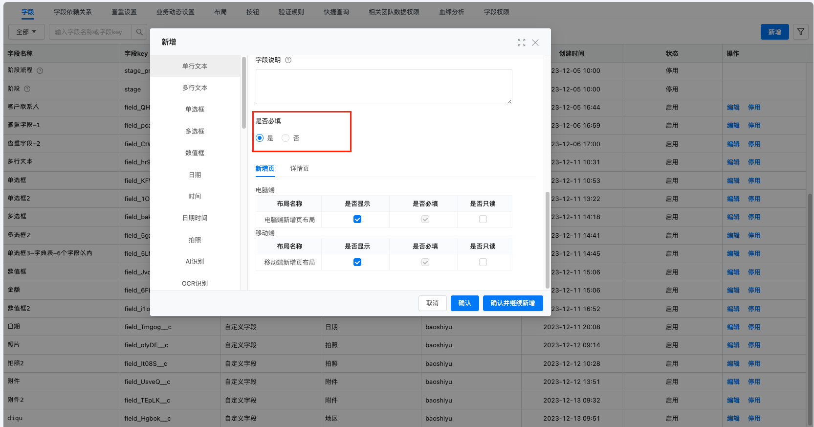The image size is (814, 427).
Task: Select 数值框 field type
Action: click(195, 153)
